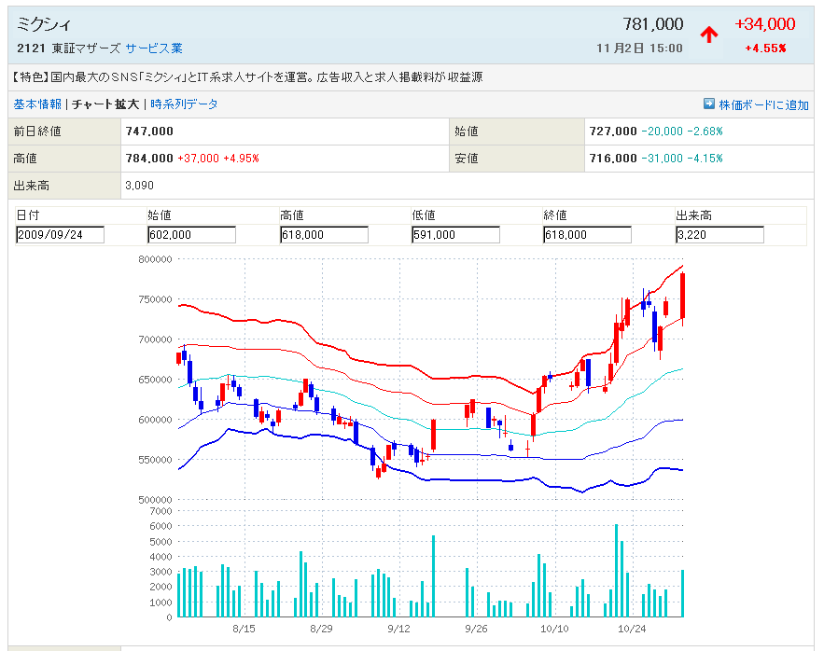Click the 始値 field showing 602,000
Image resolution: width=824 pixels, height=651 pixels.
coord(191,235)
